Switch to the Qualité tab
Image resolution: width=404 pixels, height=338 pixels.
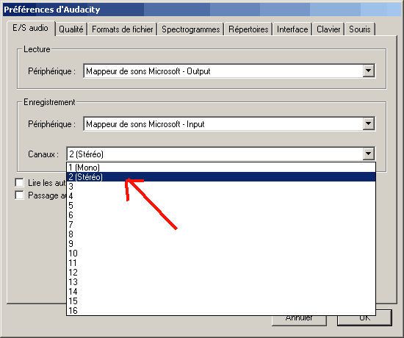(x=71, y=29)
